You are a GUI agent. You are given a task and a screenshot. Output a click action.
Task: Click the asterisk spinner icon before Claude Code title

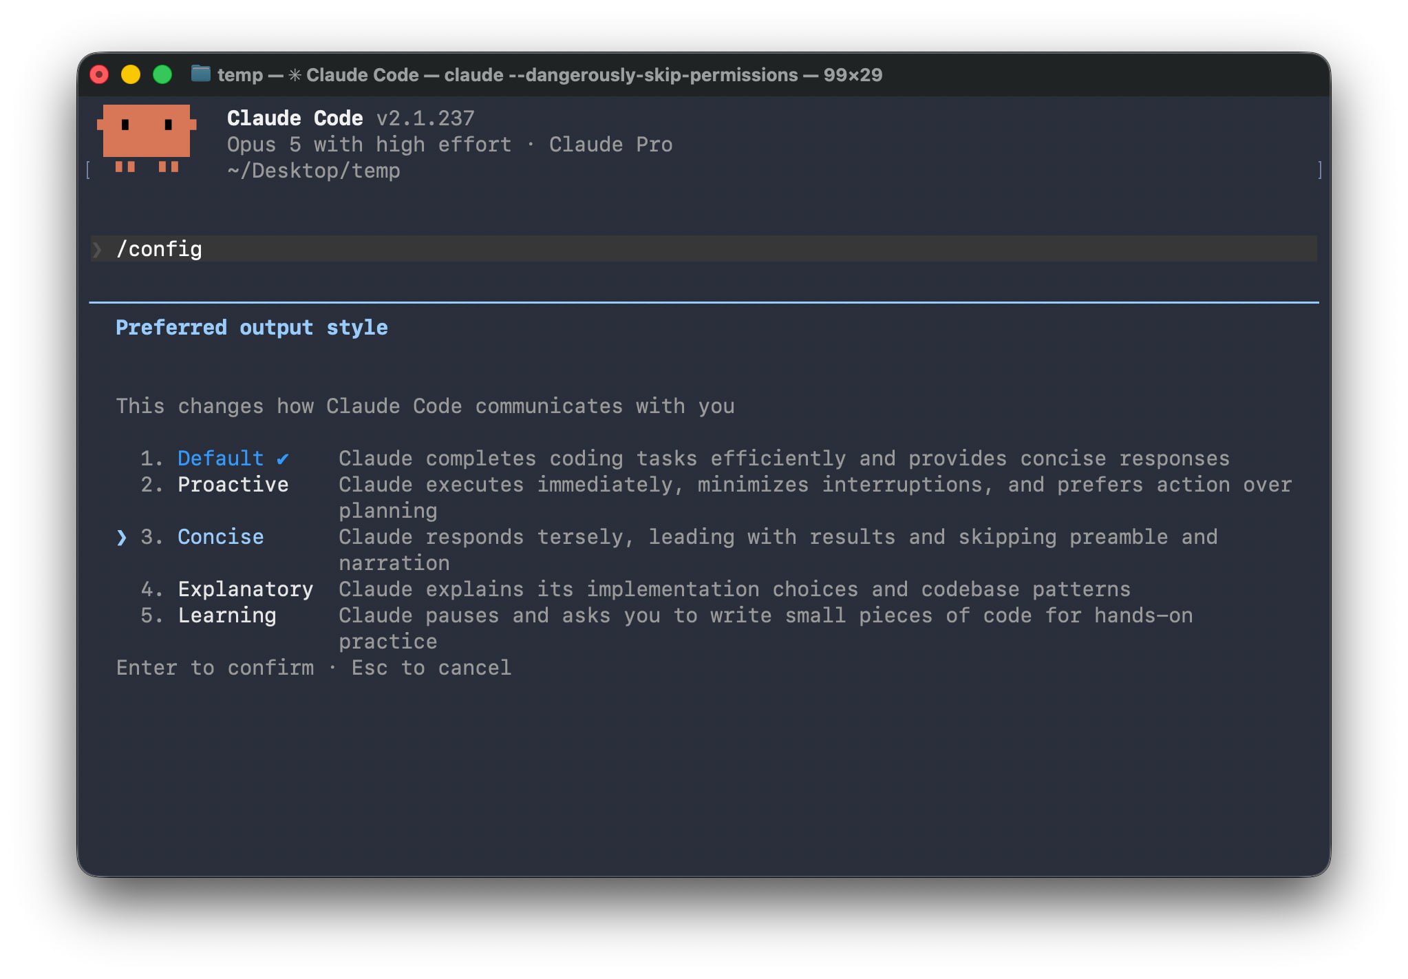pos(295,74)
